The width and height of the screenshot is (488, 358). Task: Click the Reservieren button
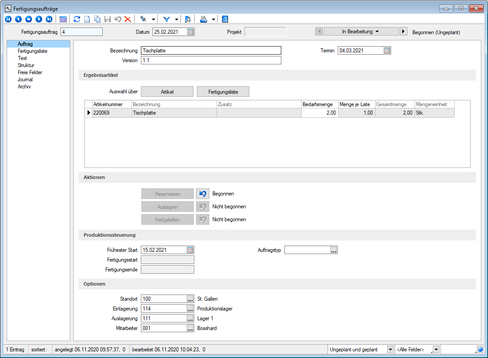[167, 193]
